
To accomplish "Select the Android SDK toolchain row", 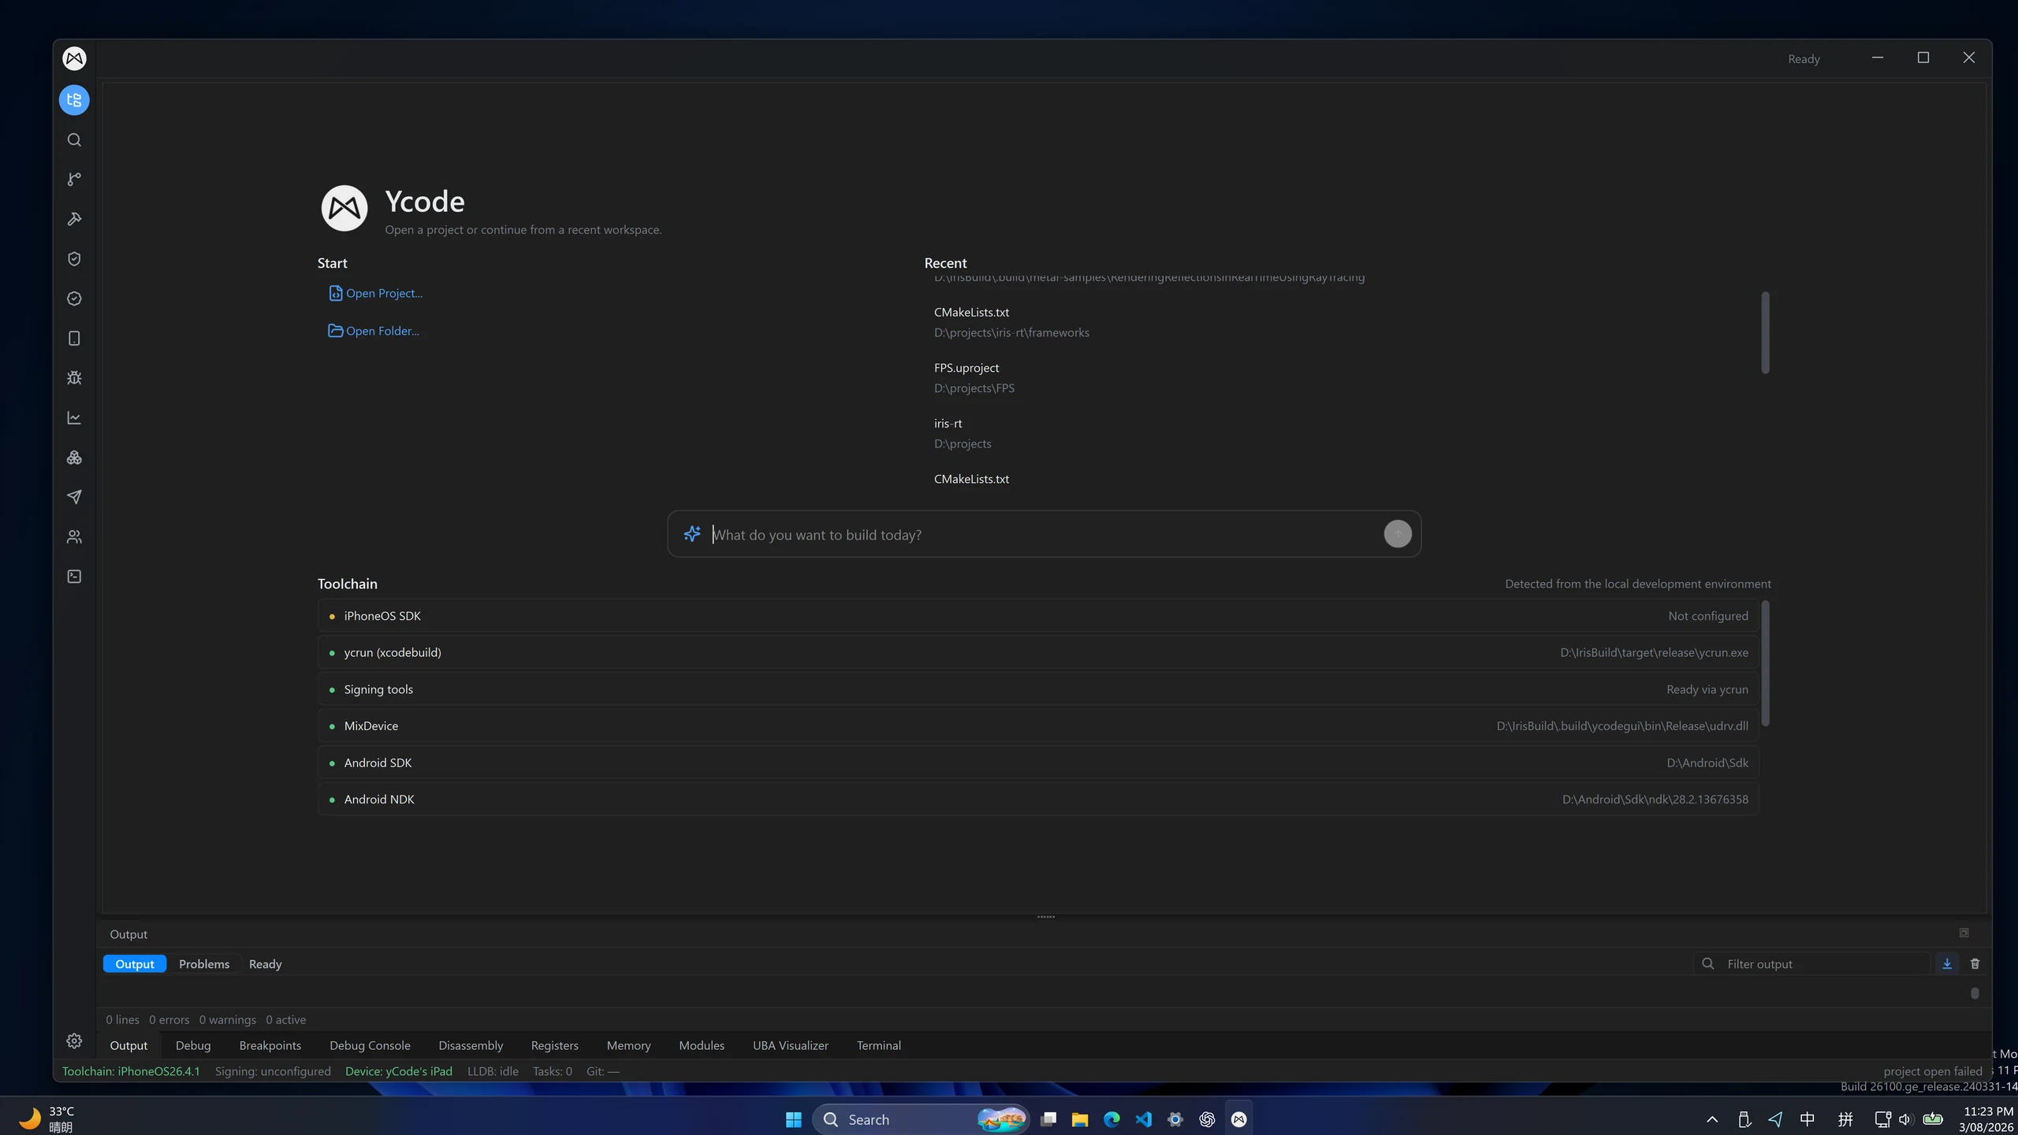I will click(1038, 762).
